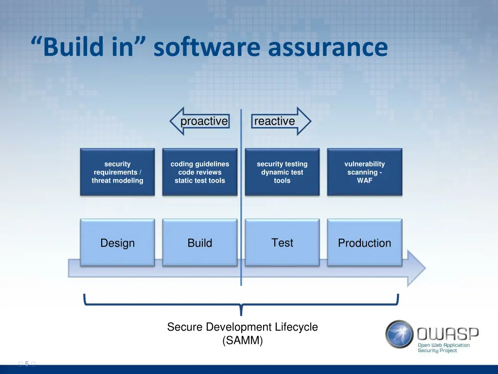
Task: Click the OWASP wasp logo circle
Action: (400, 334)
